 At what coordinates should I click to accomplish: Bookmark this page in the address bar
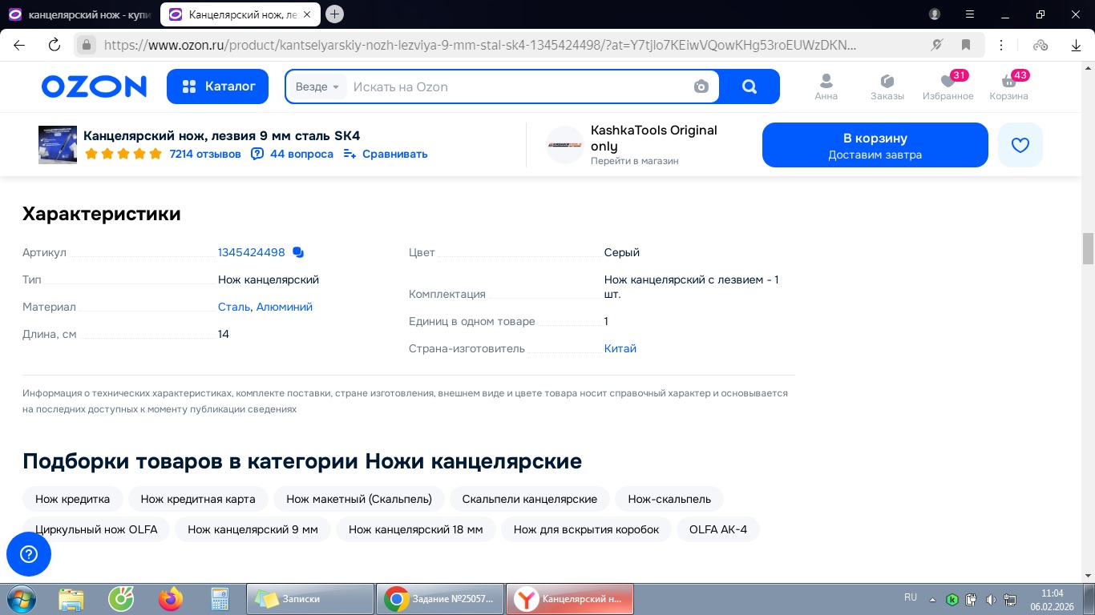pos(966,45)
